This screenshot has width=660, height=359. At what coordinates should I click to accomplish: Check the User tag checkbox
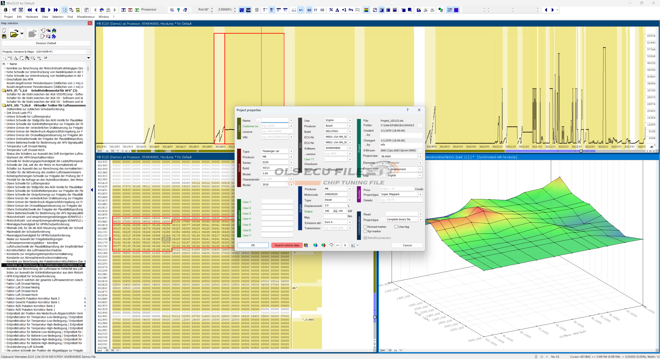[396, 227]
